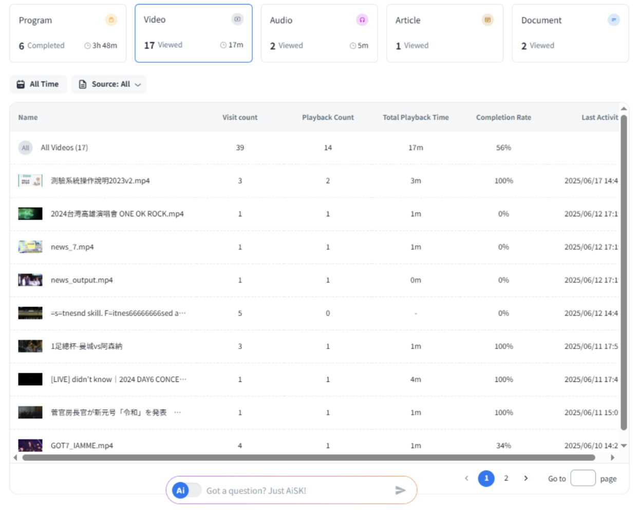
Task: Click the Audio headphone icon
Action: click(362, 20)
